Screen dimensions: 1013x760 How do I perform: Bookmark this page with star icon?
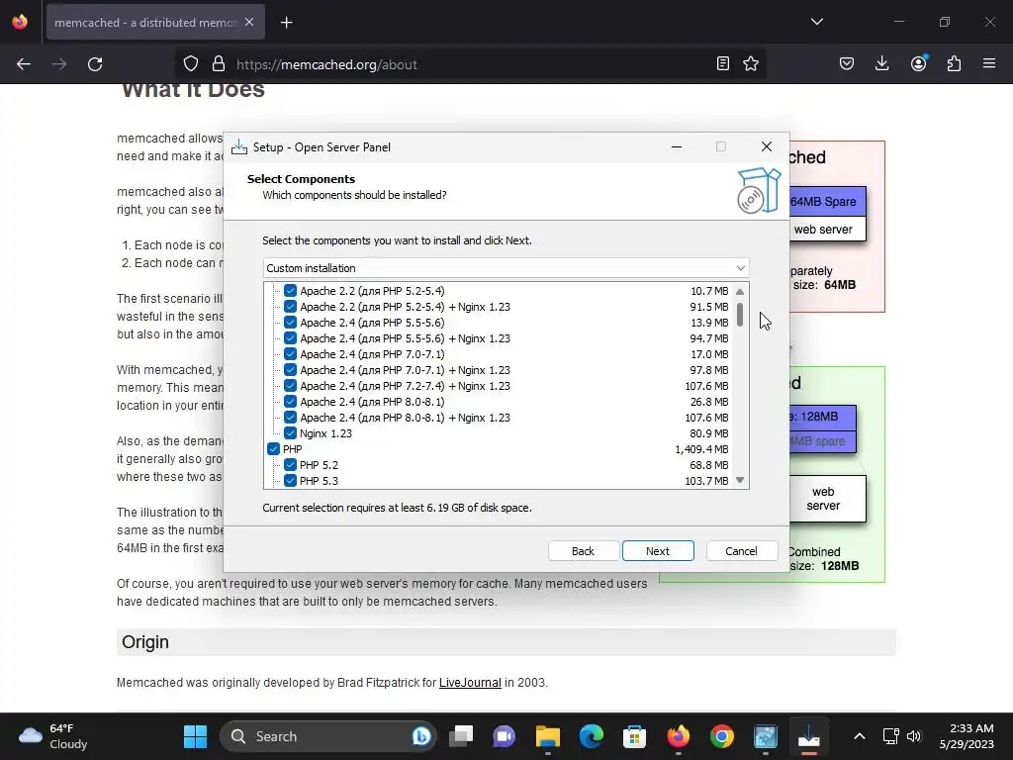[x=751, y=63]
